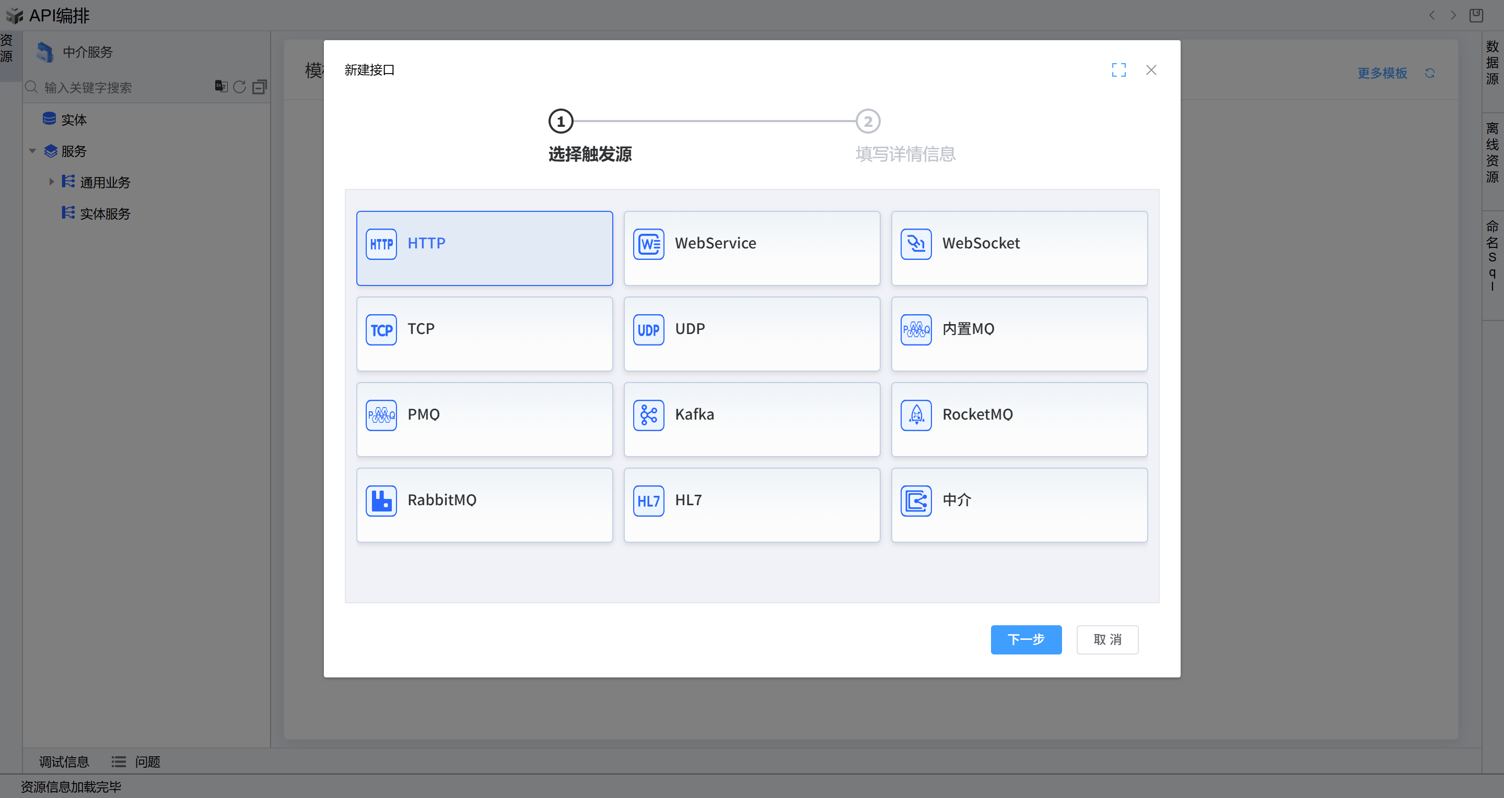Screen dimensions: 1504x798
Task: Go to step 2 填写详情信息
Action: coord(868,121)
